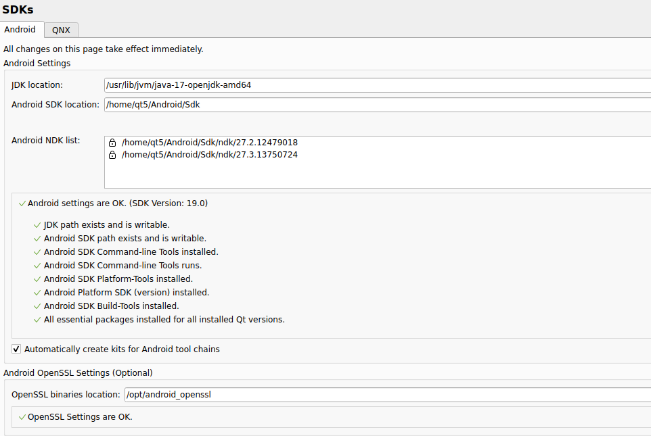Click the JDK location path field
The height and width of the screenshot is (436, 651).
tap(376, 85)
